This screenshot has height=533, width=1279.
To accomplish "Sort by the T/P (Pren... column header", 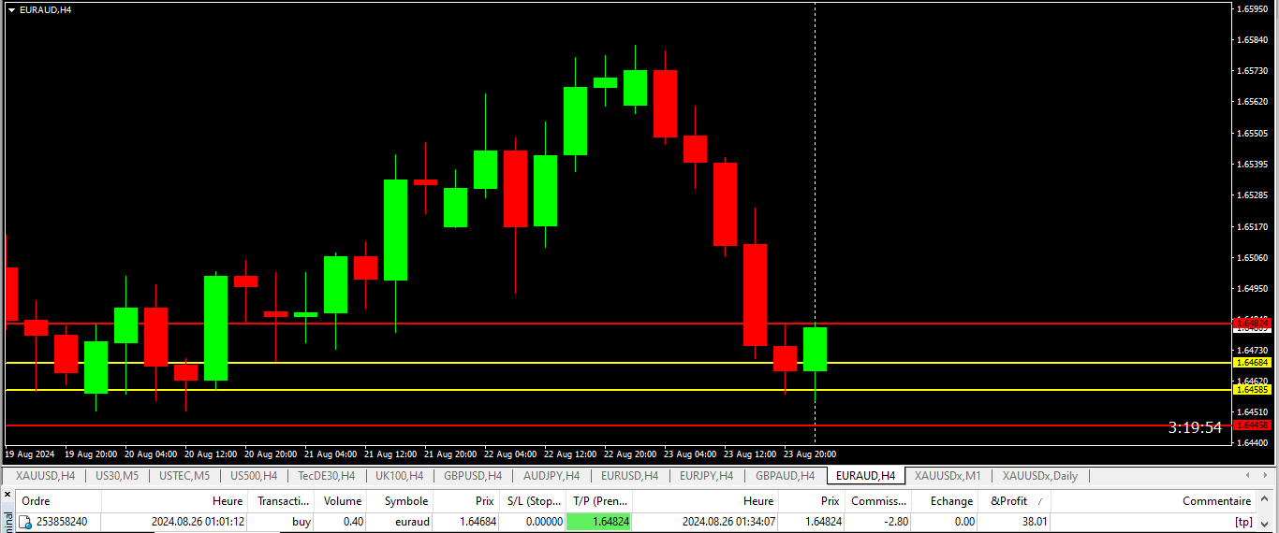I will click(x=599, y=501).
